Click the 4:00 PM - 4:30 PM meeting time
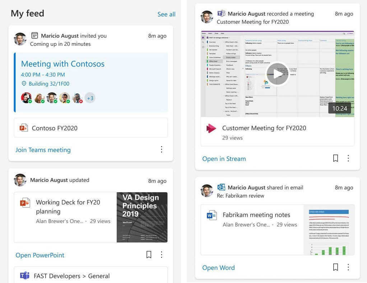This screenshot has height=283, width=367. [x=43, y=75]
